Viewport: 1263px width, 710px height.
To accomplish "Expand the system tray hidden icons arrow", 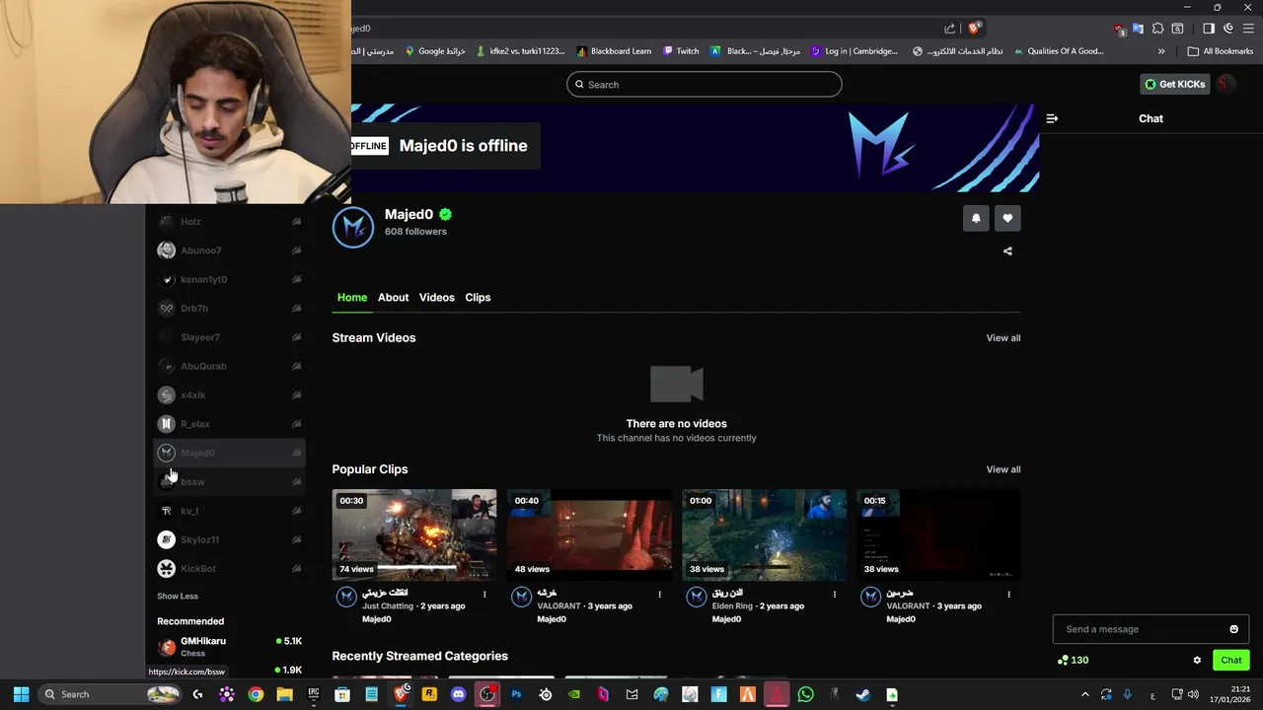I will tap(1085, 694).
